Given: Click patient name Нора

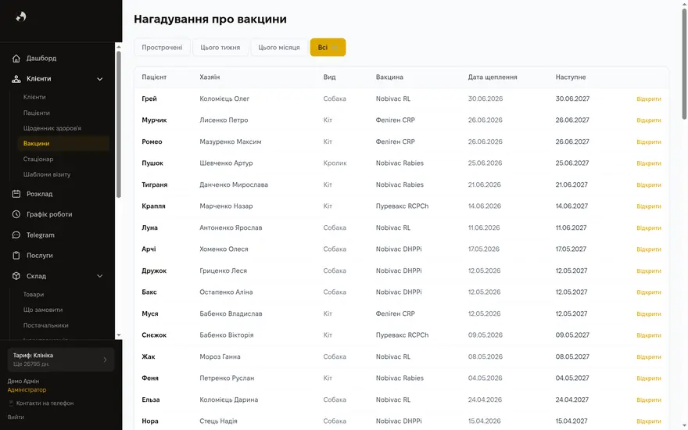Looking at the screenshot, I should 150,421.
